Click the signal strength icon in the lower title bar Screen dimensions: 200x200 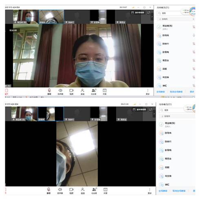134,104
